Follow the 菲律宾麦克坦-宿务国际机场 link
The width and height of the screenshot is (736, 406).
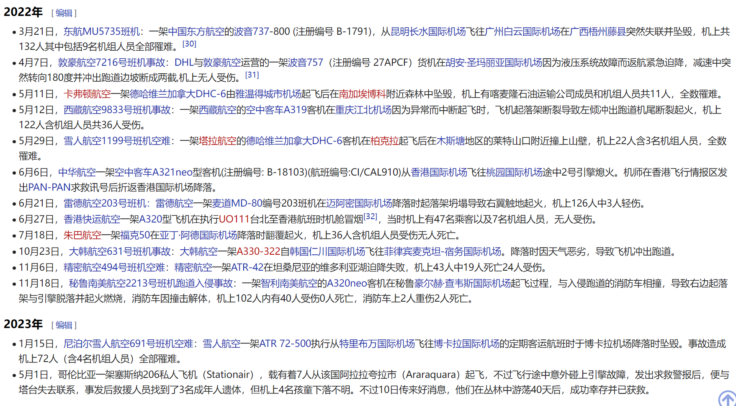coord(443,251)
